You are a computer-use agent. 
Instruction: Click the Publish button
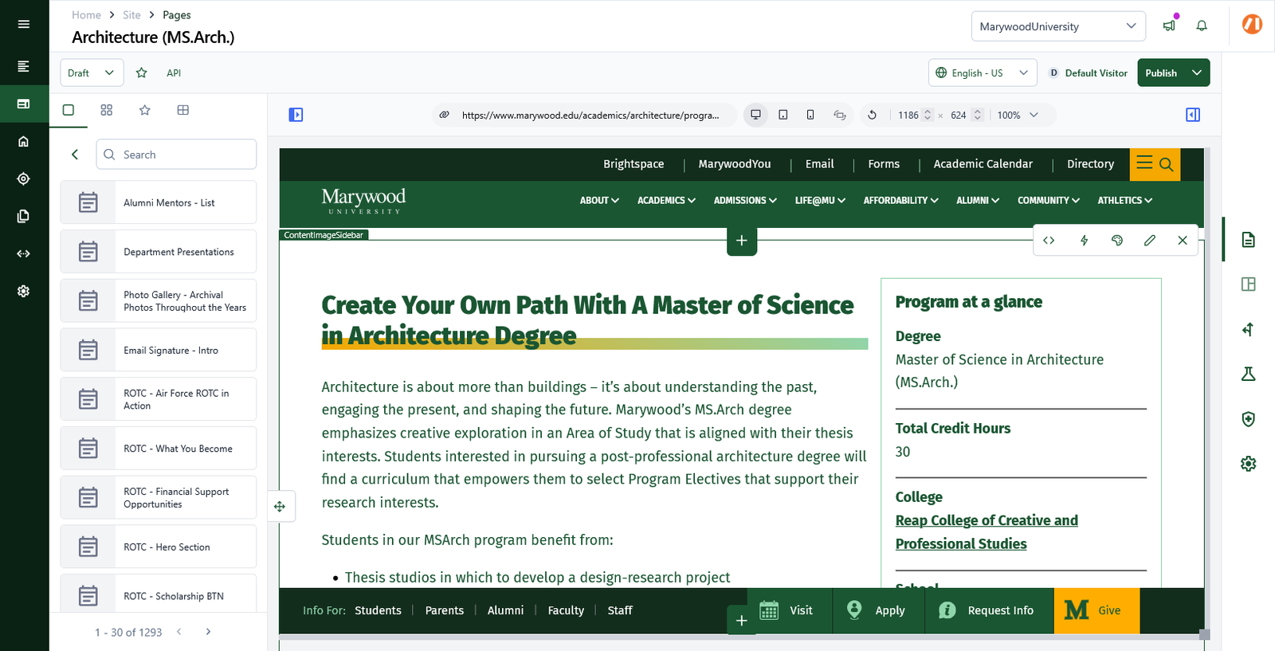pyautogui.click(x=1161, y=73)
